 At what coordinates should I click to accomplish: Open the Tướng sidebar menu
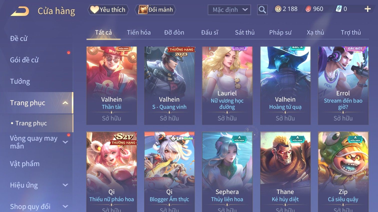pyautogui.click(x=20, y=81)
